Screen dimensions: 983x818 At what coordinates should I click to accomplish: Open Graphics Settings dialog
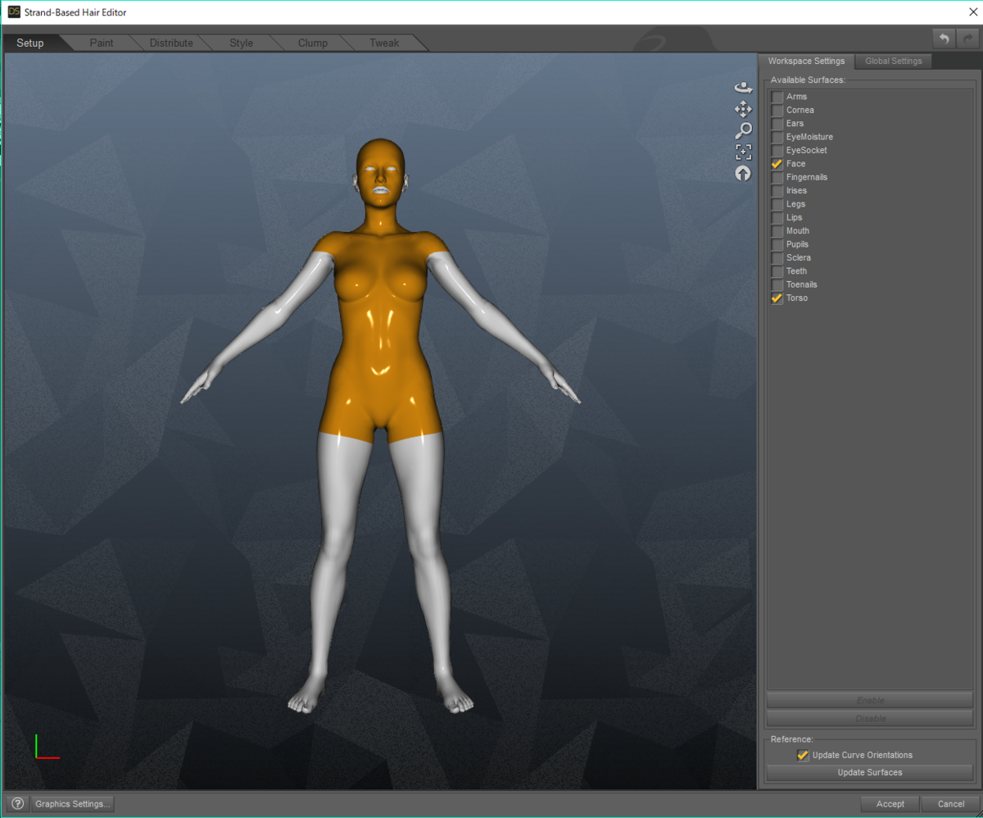click(x=72, y=804)
